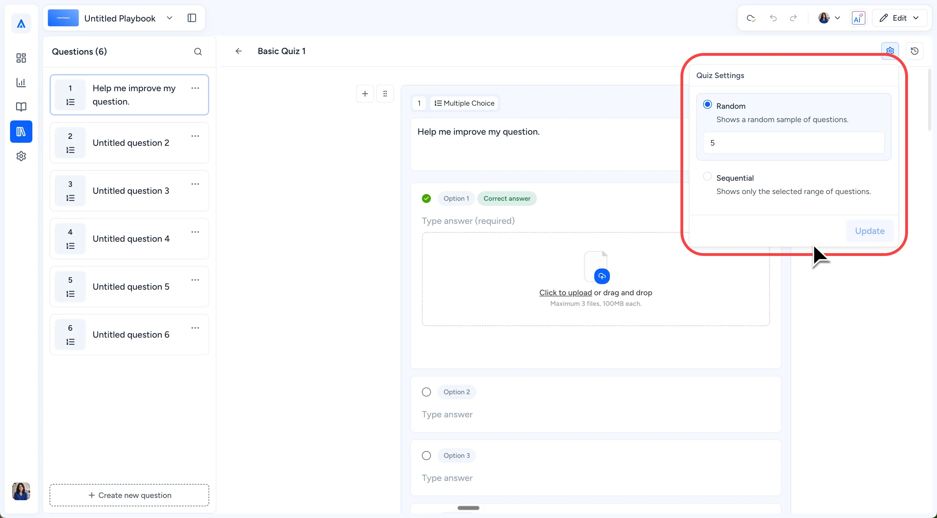The height and width of the screenshot is (518, 937).
Task: Open the analytics bar chart icon
Action: (21, 83)
